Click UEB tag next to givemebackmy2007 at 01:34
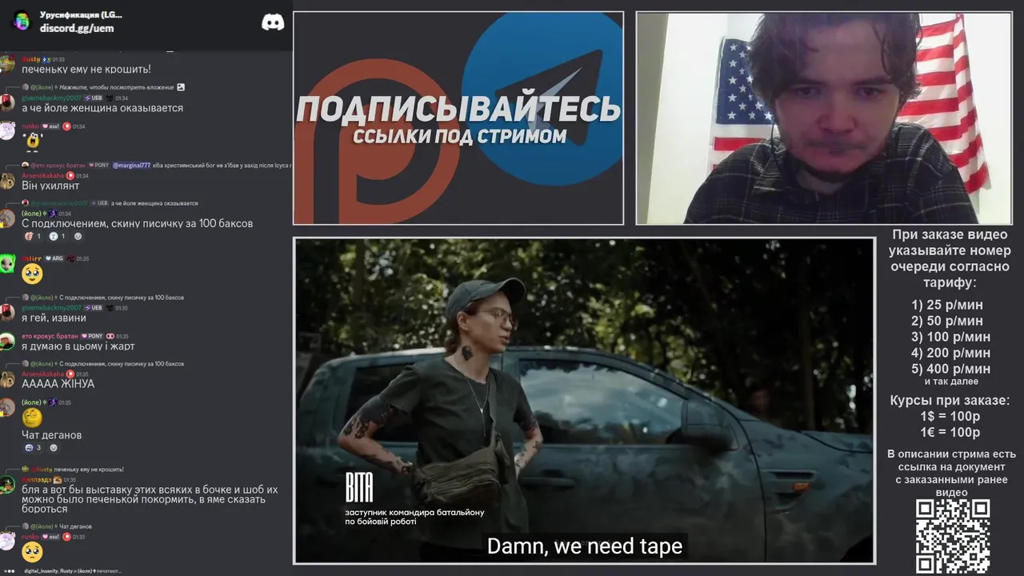This screenshot has height=576, width=1024. [x=95, y=98]
